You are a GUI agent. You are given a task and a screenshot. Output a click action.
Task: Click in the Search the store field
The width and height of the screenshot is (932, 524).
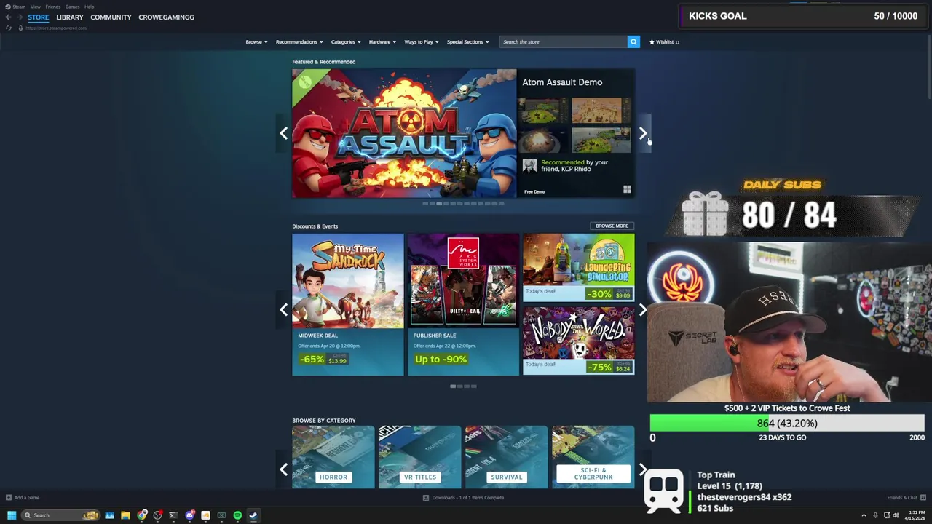[563, 41]
